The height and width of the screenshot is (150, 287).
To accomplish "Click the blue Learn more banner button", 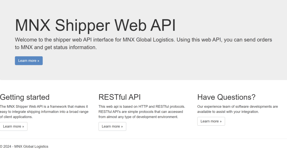I will click(29, 61).
